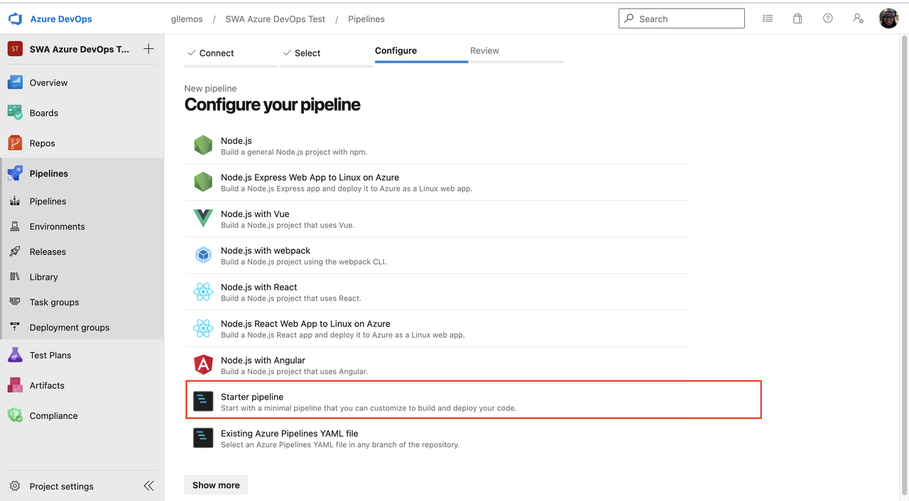This screenshot has height=501, width=909.
Task: Select Node.js with webpack template
Action: (x=437, y=255)
